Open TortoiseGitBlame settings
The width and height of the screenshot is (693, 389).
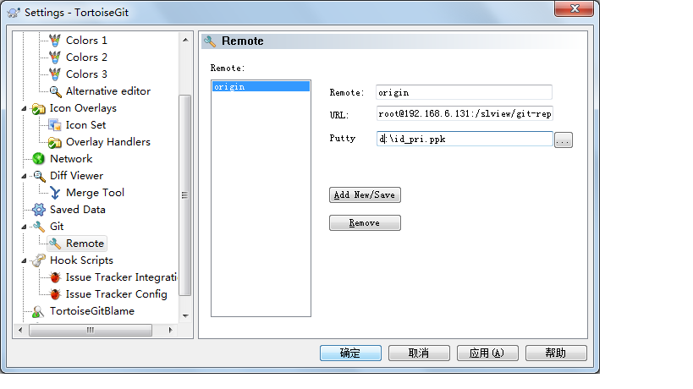[x=92, y=311]
